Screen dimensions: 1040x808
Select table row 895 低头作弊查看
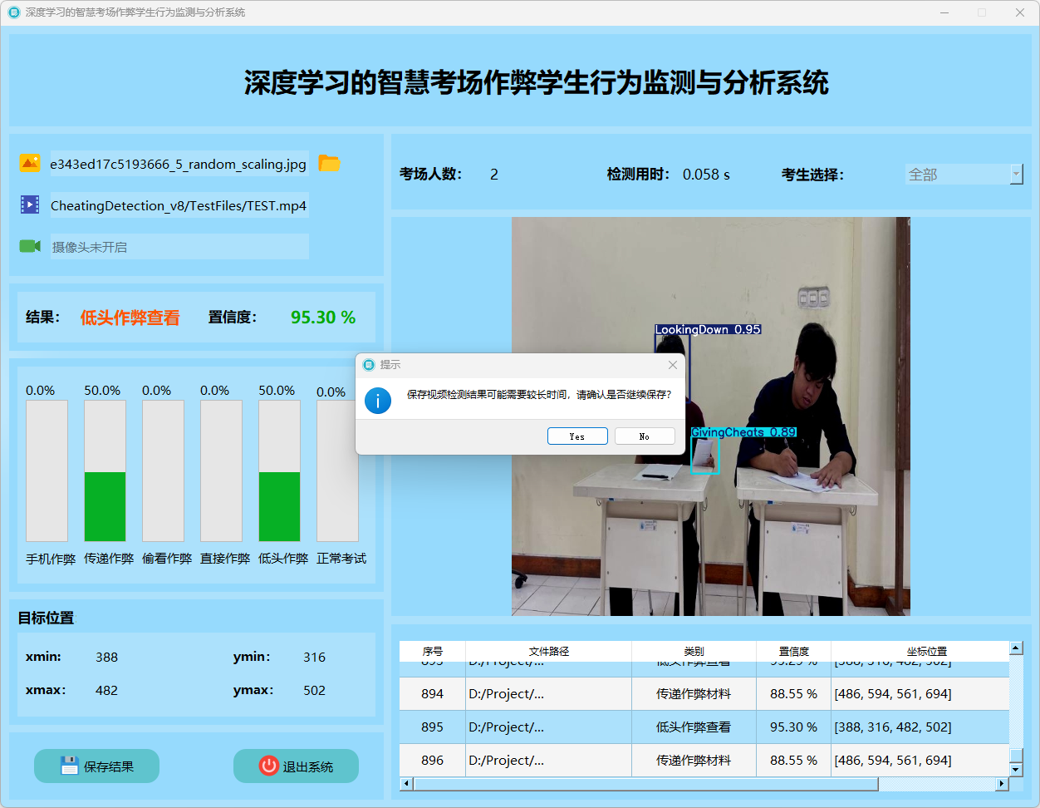tap(693, 727)
